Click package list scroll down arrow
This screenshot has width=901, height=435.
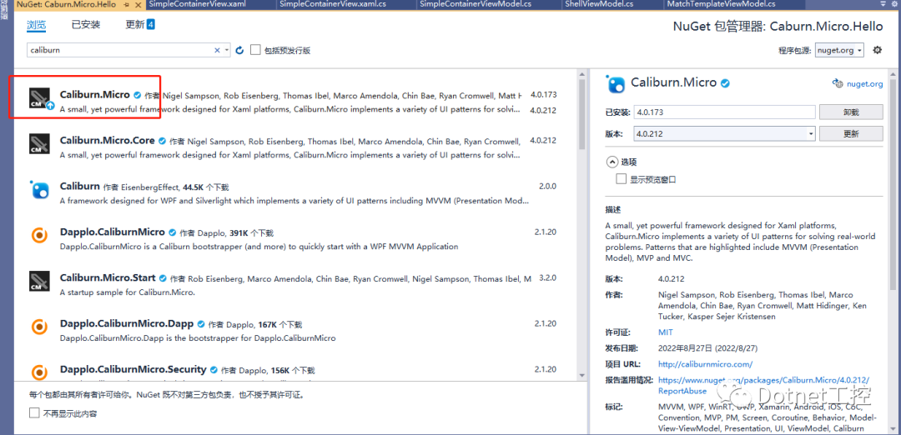pyautogui.click(x=581, y=375)
